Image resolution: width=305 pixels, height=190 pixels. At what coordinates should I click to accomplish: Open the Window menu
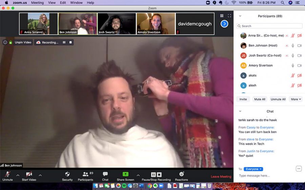point(76,3)
